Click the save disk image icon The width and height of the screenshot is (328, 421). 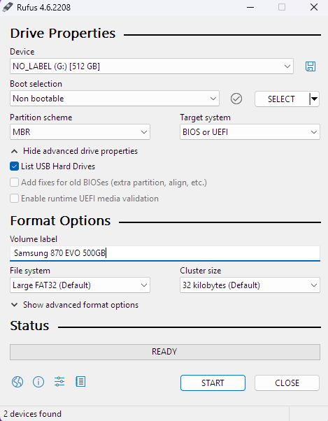tap(311, 66)
